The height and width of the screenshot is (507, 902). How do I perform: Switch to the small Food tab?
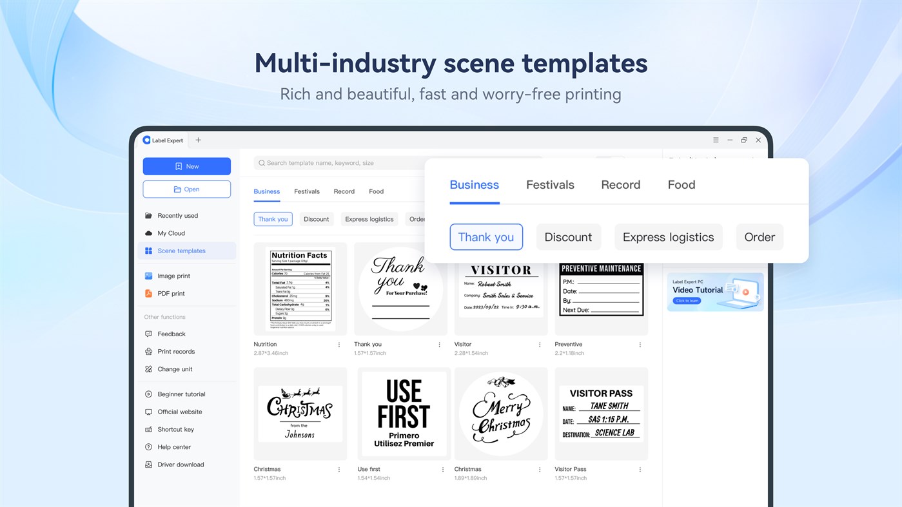click(377, 191)
